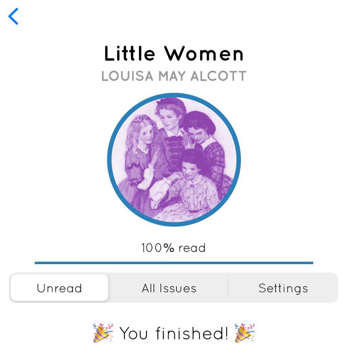This screenshot has height=348, width=348.
Task: Click the word Women in the title
Action: tap(204, 53)
